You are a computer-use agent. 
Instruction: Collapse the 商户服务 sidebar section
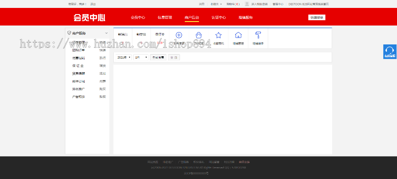click(106, 33)
